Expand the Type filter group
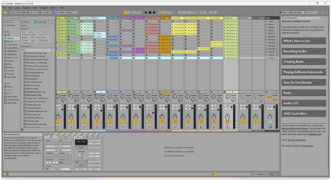 click(x=23, y=26)
